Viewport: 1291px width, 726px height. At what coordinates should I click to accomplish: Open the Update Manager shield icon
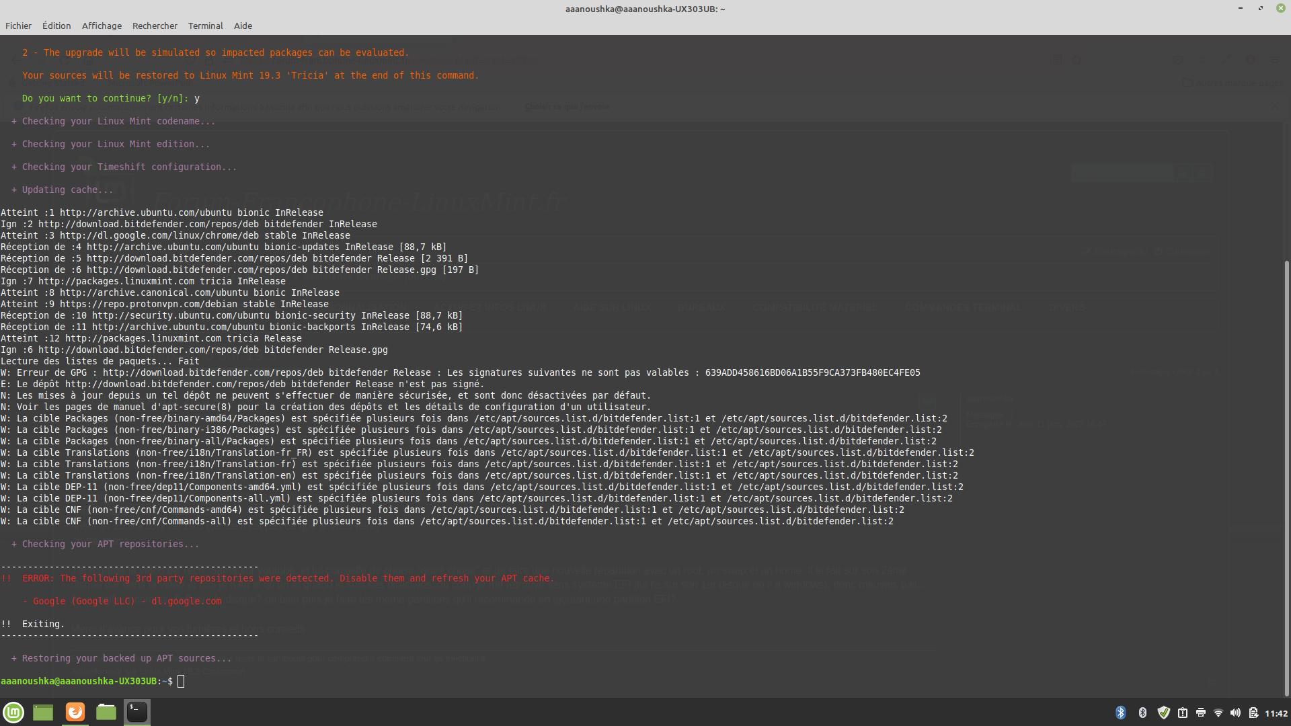[1164, 713]
